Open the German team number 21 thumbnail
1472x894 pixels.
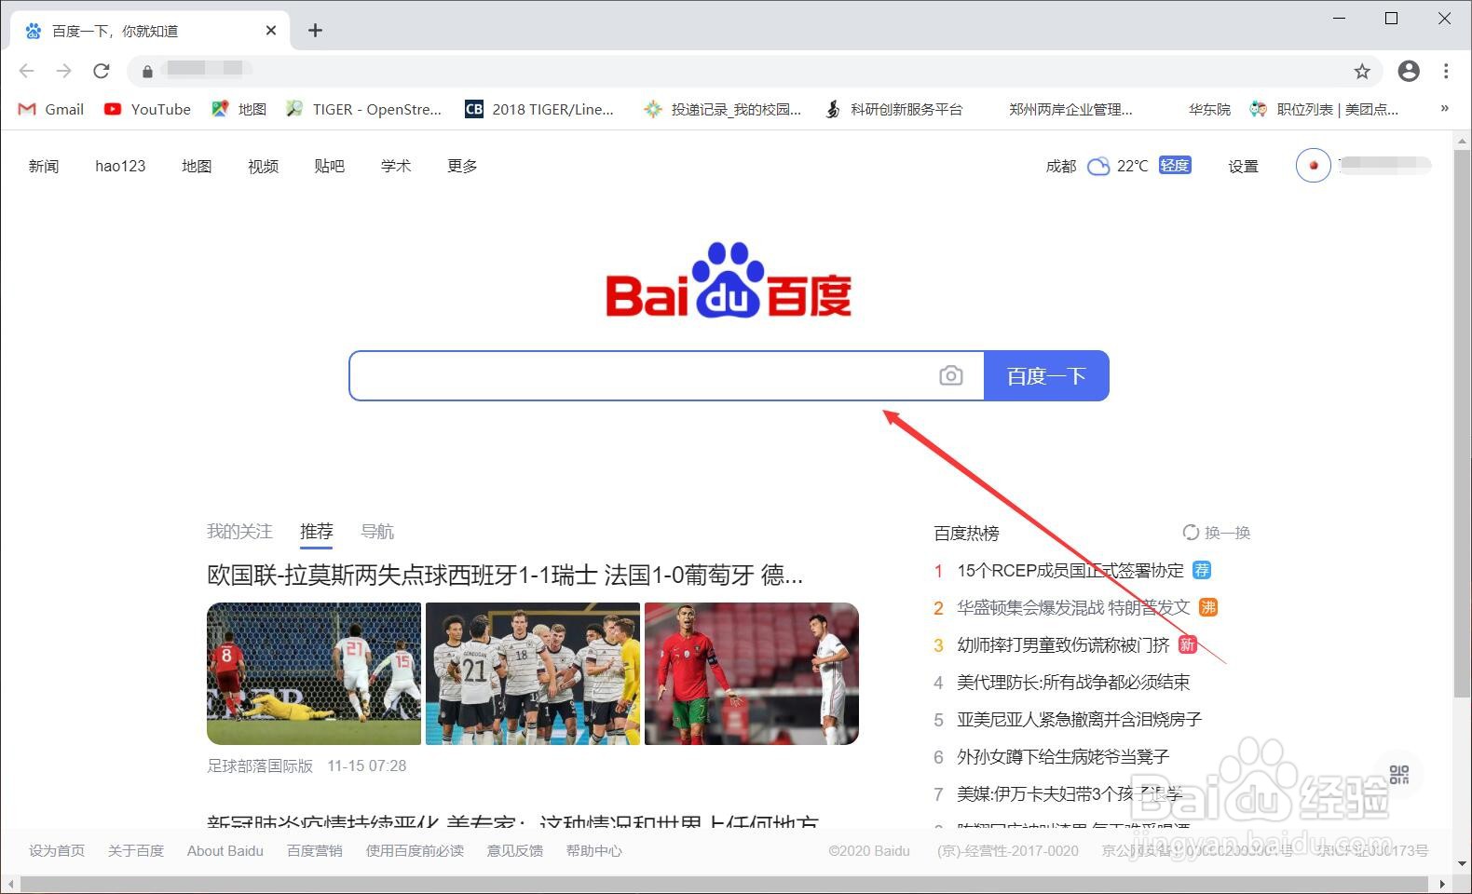pos(533,673)
